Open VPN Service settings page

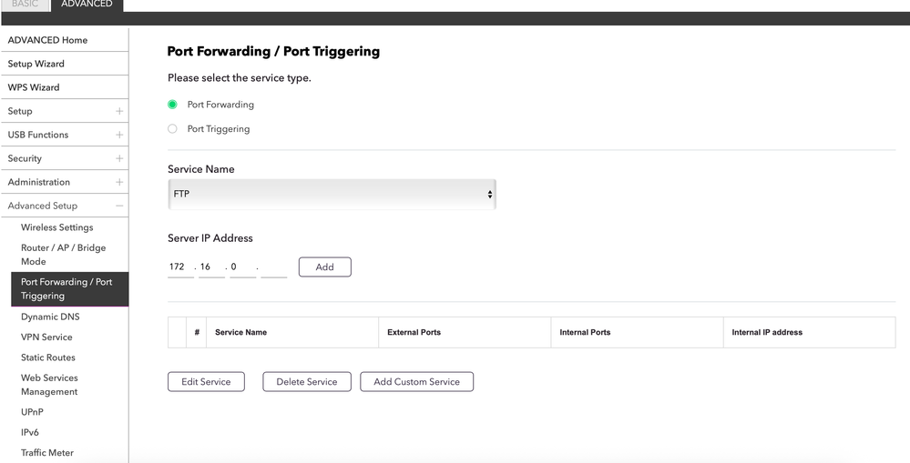pos(46,337)
